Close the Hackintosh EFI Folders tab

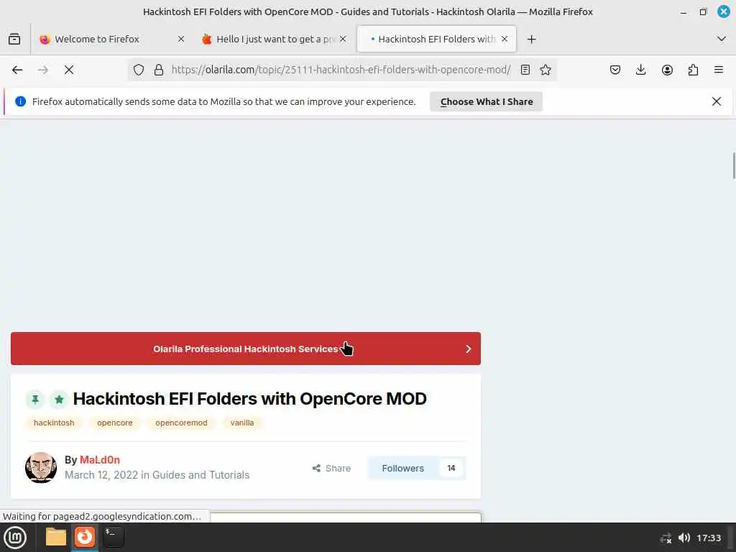coord(505,40)
